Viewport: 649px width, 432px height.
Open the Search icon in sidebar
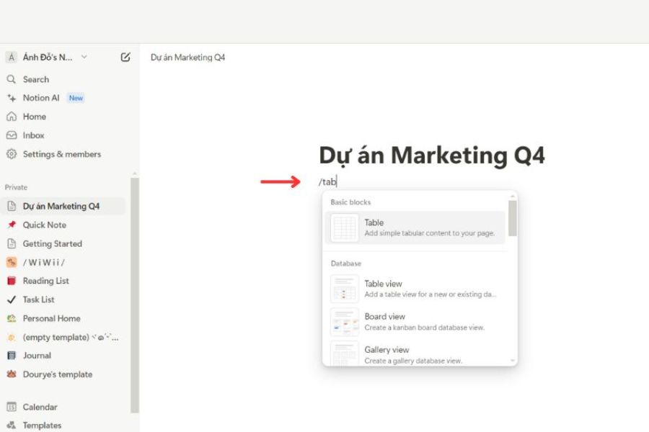click(x=12, y=79)
